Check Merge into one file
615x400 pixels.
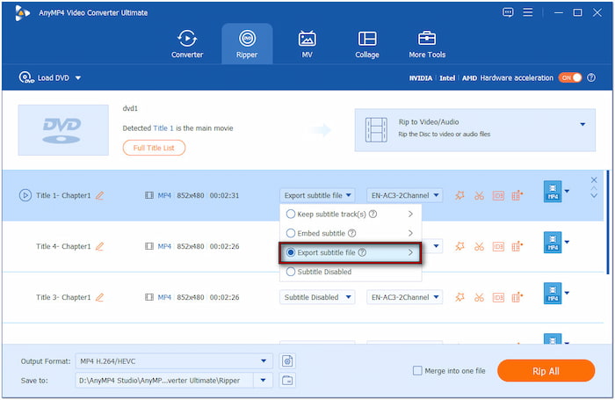click(417, 371)
